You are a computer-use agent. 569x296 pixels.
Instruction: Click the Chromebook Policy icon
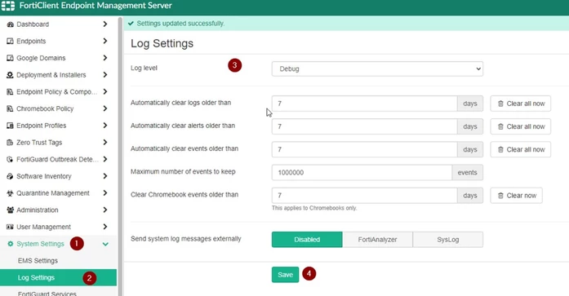10,108
